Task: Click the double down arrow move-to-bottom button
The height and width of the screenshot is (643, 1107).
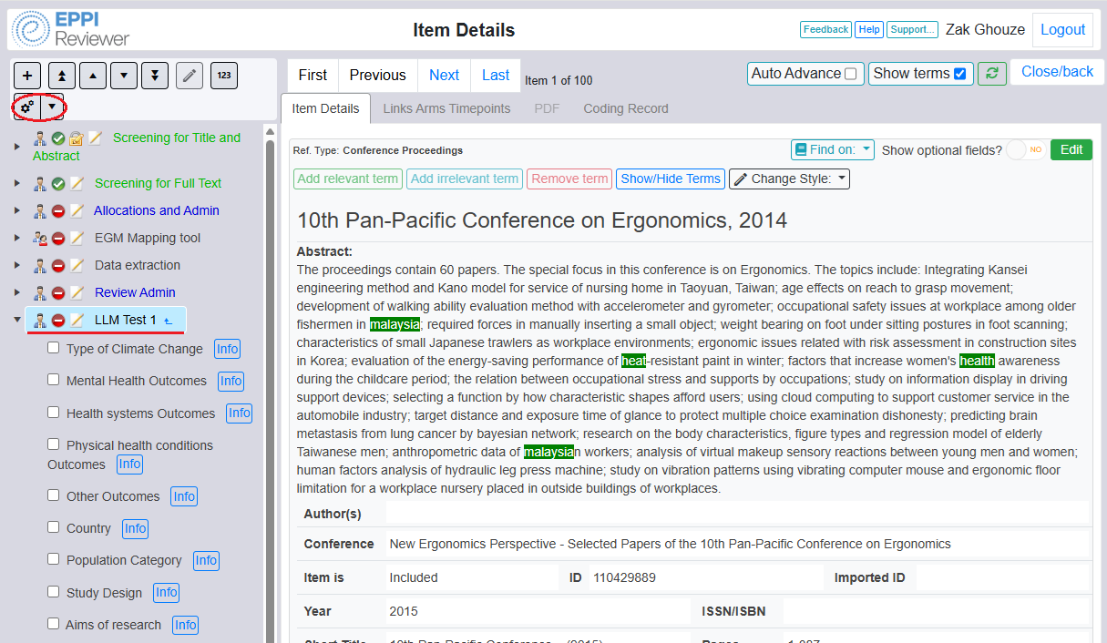Action: pyautogui.click(x=156, y=76)
